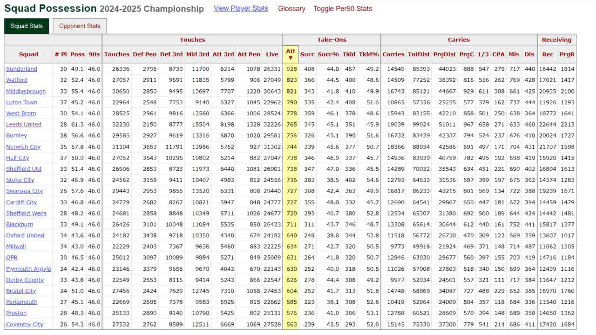Open the Oxford United squad link
The height and width of the screenshot is (335, 596).
point(25,235)
